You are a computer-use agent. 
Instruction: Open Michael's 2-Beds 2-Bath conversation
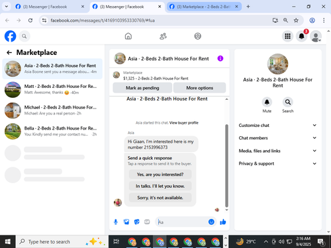pyautogui.click(x=52, y=110)
